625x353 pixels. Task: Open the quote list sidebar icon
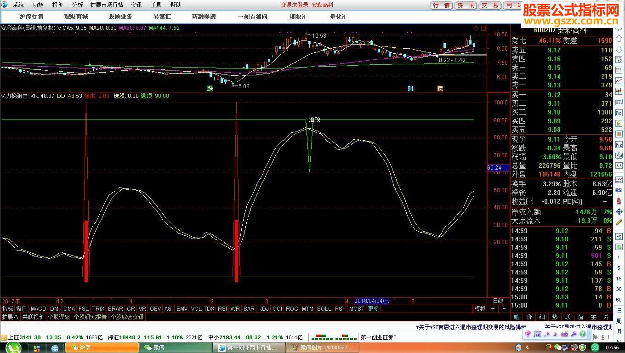tap(619, 59)
